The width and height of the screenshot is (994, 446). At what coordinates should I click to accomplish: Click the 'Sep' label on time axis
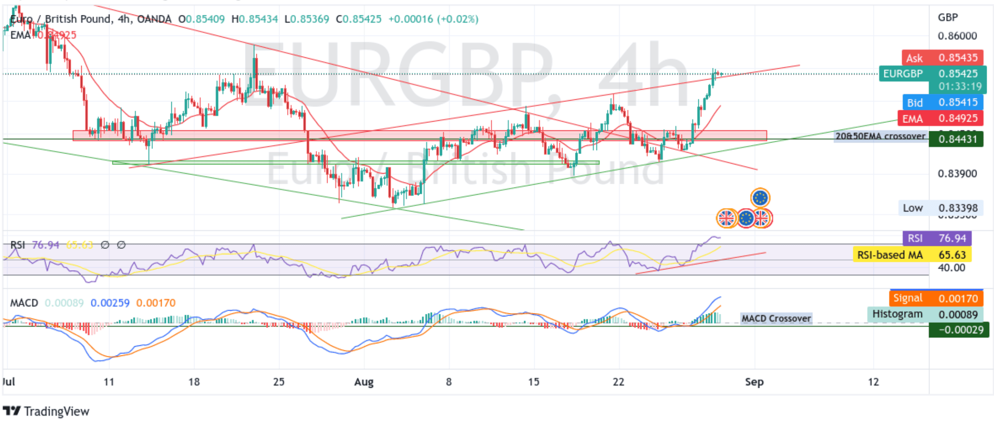pos(754,382)
